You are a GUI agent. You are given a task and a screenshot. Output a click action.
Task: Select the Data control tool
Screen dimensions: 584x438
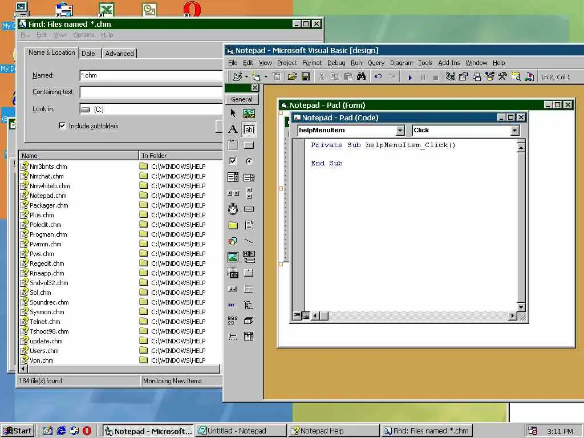coord(249,257)
